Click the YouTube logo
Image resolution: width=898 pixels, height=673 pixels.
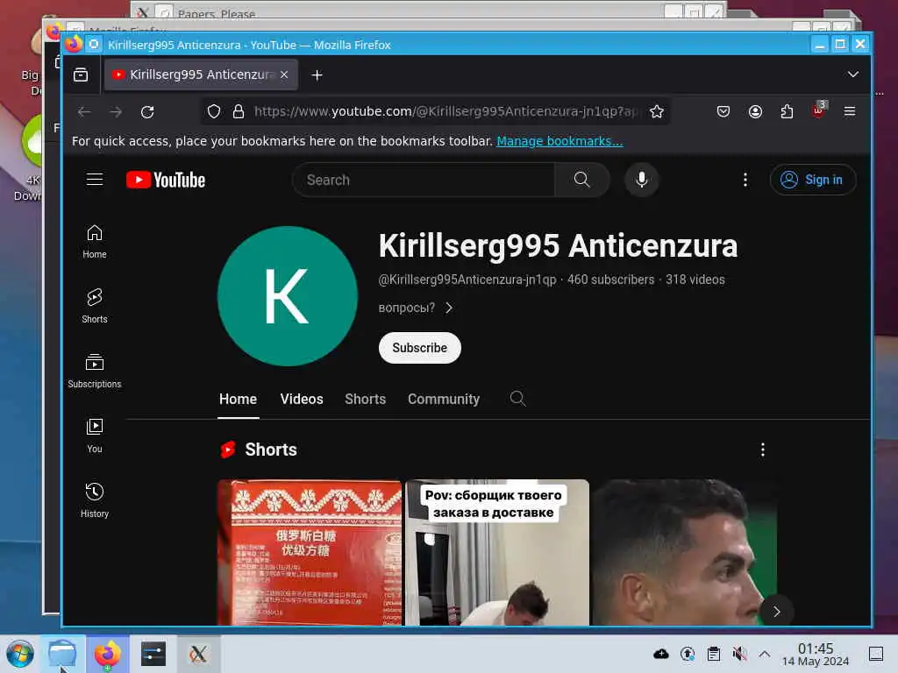[x=166, y=180]
